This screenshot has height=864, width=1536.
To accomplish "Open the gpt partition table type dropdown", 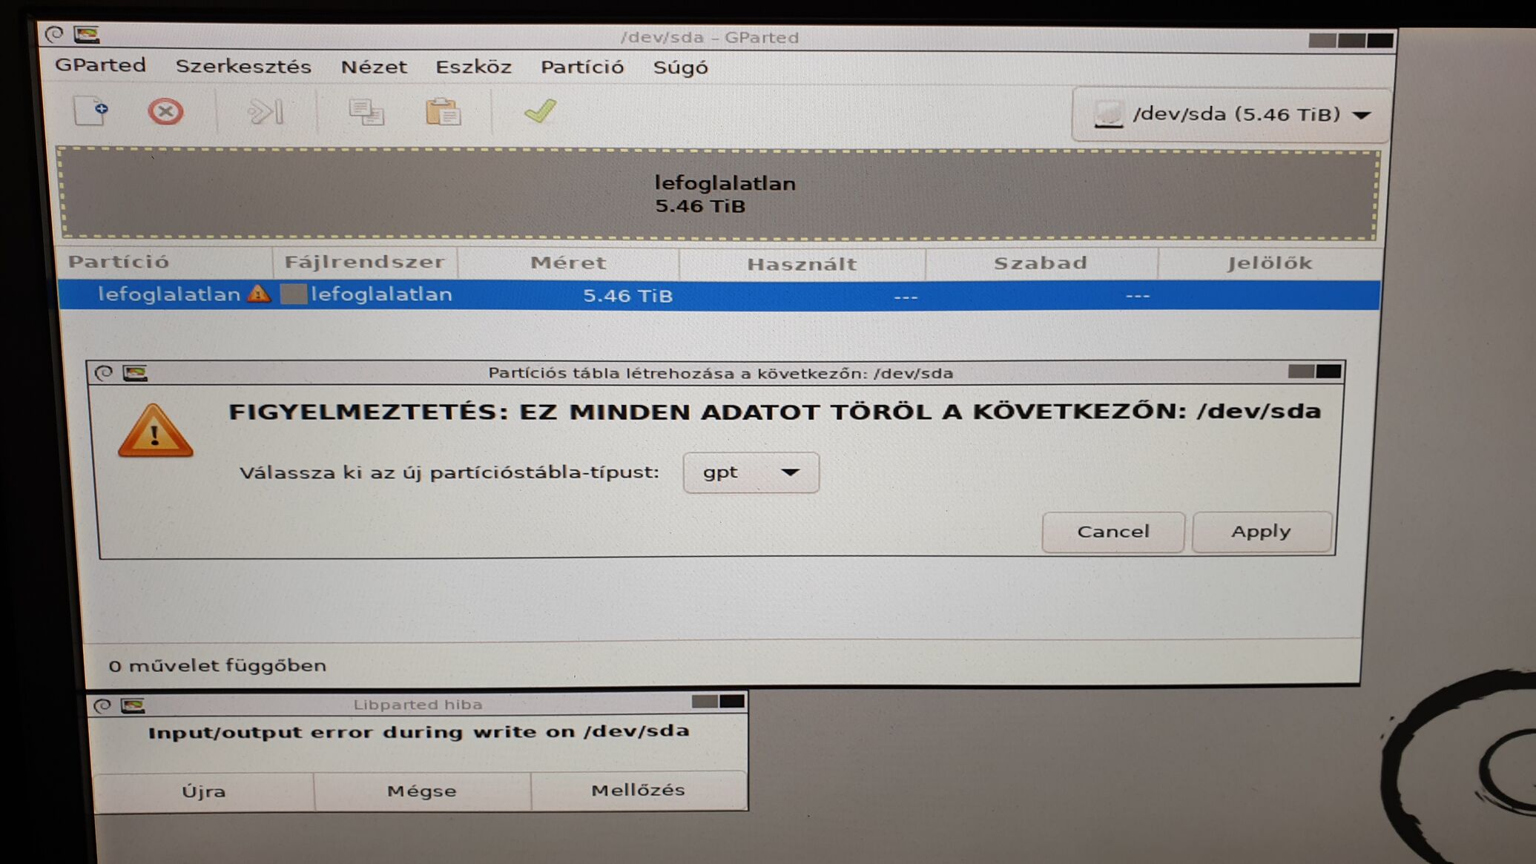I will point(751,472).
